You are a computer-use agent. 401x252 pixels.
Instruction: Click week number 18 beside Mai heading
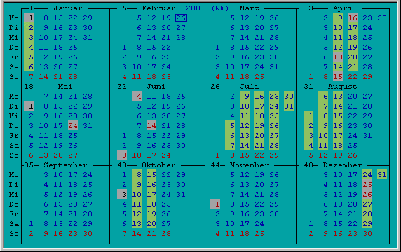click(29, 87)
